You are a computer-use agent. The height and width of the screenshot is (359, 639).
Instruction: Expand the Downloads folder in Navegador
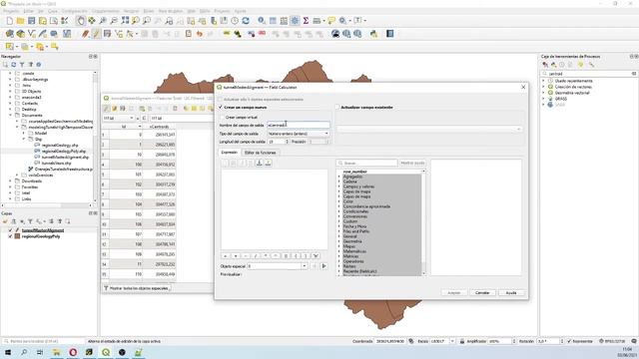pos(11,181)
